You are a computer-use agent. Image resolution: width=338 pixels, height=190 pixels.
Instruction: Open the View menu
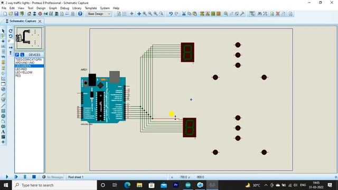[x=21, y=8]
